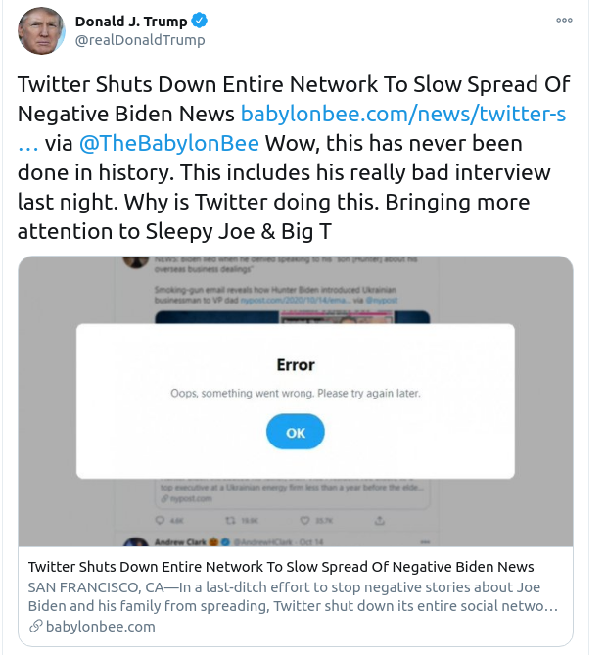Click Donald Trump's profile avatar
The height and width of the screenshot is (655, 606).
(x=41, y=30)
